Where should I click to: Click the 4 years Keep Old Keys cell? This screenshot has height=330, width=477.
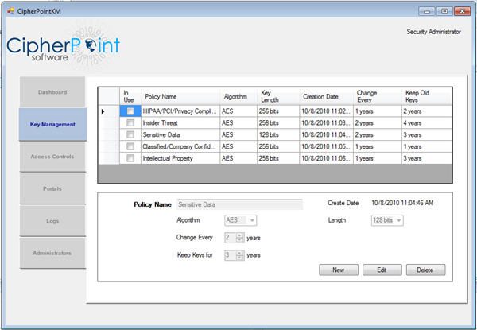(427, 123)
